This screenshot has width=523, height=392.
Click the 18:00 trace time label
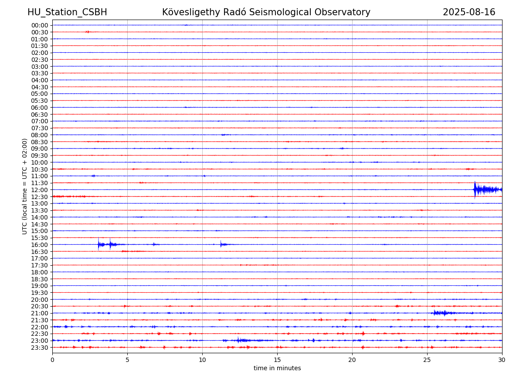[40, 272]
